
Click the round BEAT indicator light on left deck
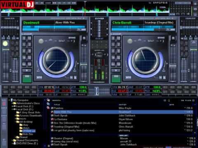pyautogui.click(x=41, y=41)
